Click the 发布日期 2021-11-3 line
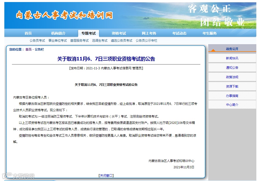 [106, 68]
